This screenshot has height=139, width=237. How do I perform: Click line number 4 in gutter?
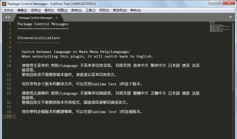(x=10, y=38)
